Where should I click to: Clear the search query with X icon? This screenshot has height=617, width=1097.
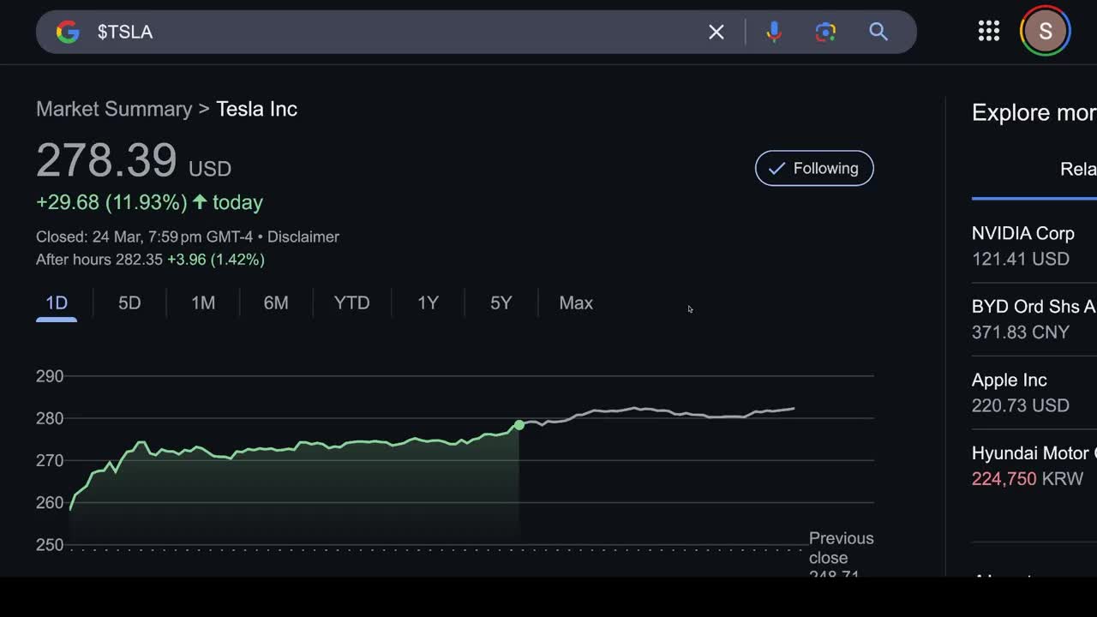click(x=716, y=32)
